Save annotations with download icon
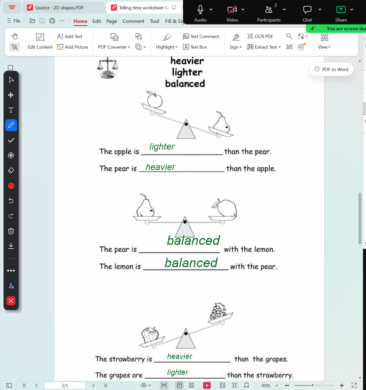The width and height of the screenshot is (366, 390). point(11,246)
